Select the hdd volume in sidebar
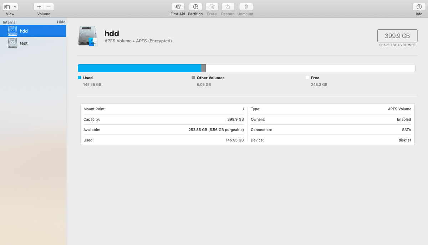Viewport: 428px width, 245px height. [x=24, y=31]
